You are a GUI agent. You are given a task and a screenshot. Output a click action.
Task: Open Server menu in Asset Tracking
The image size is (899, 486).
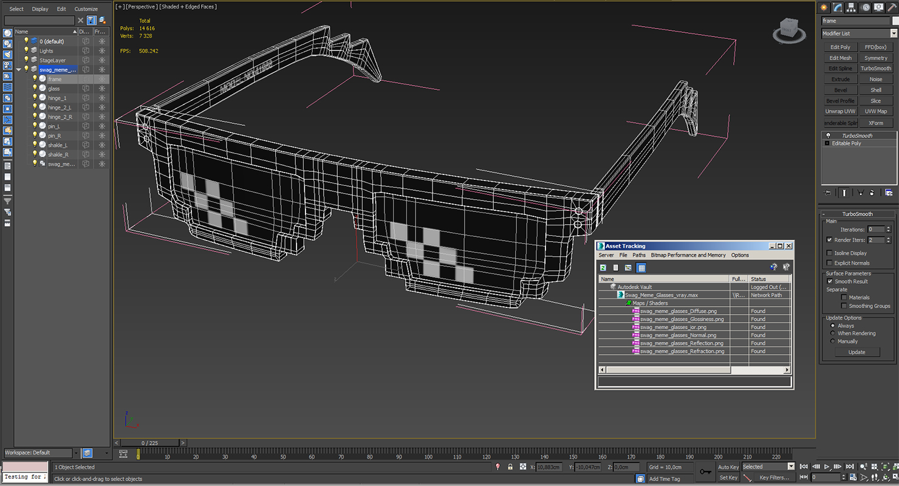click(606, 255)
